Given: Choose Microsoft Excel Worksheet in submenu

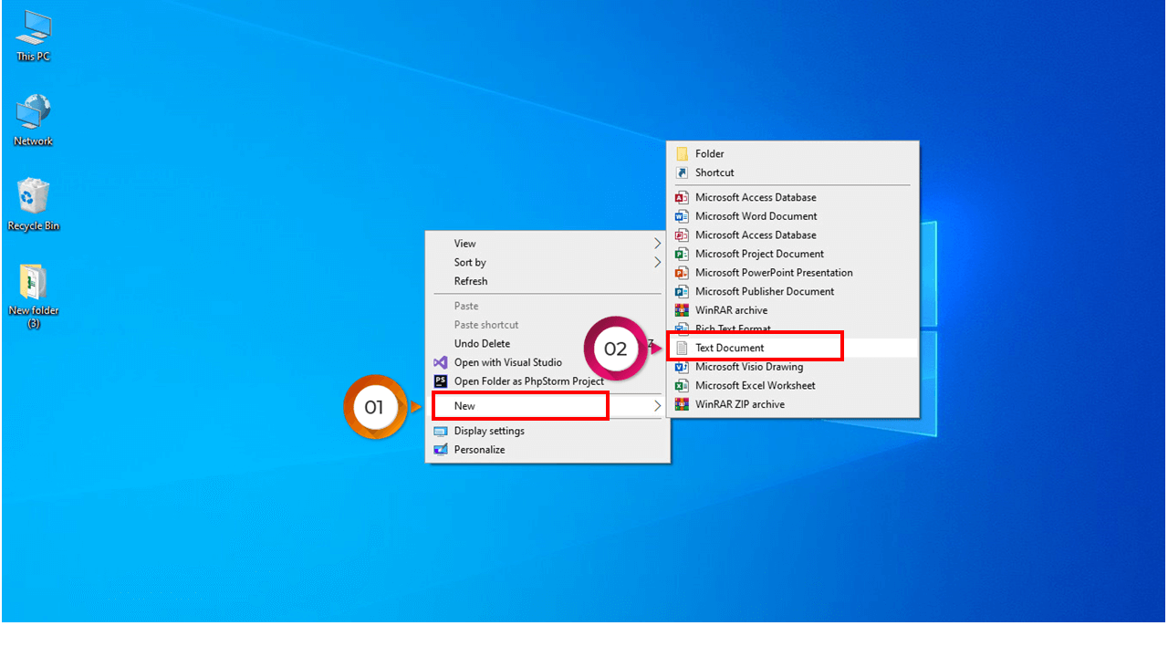Looking at the screenshot, I should (755, 385).
